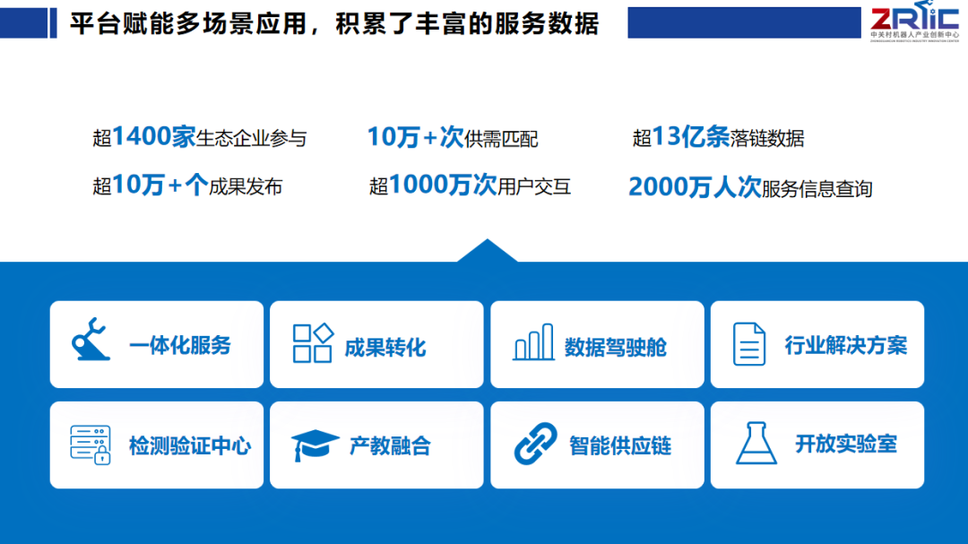Click the ZRIC logo in top corner
The image size is (968, 544).
(912, 23)
